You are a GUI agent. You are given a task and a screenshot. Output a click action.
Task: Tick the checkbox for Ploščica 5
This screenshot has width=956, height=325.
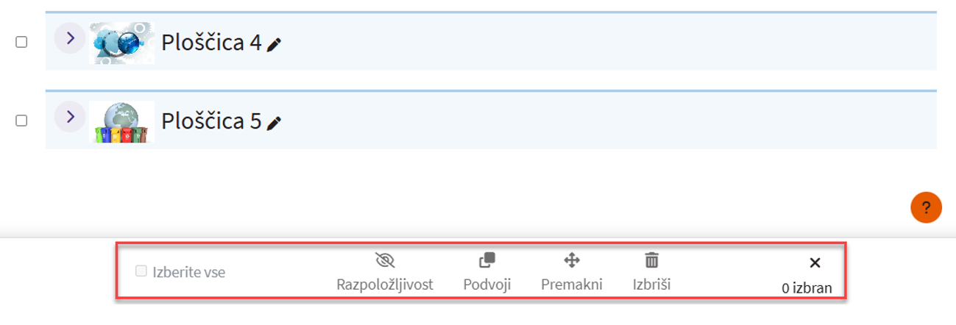click(22, 121)
